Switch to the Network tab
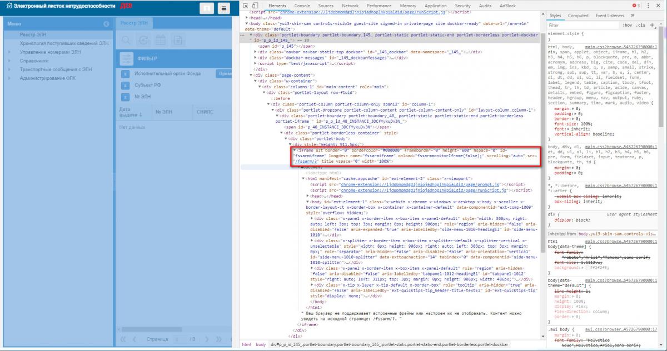 (350, 6)
